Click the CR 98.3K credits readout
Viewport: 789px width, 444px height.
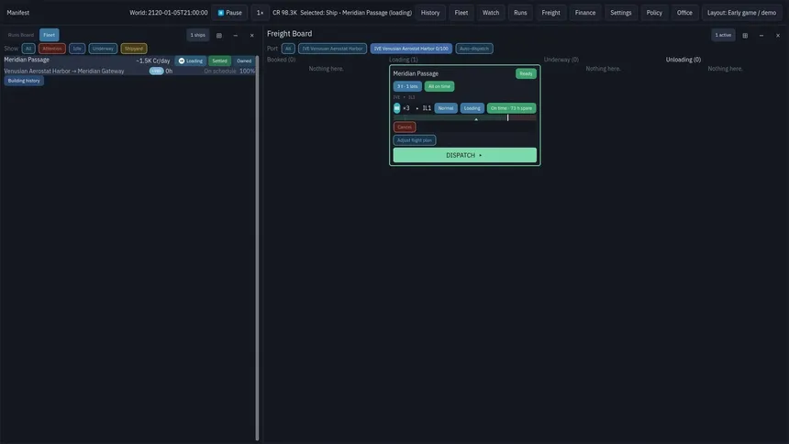[284, 13]
